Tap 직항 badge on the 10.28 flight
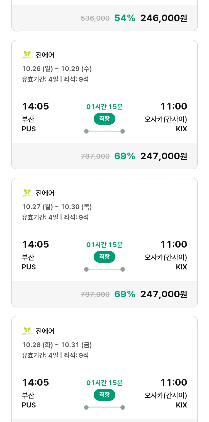209x422 pixels. coord(104,395)
